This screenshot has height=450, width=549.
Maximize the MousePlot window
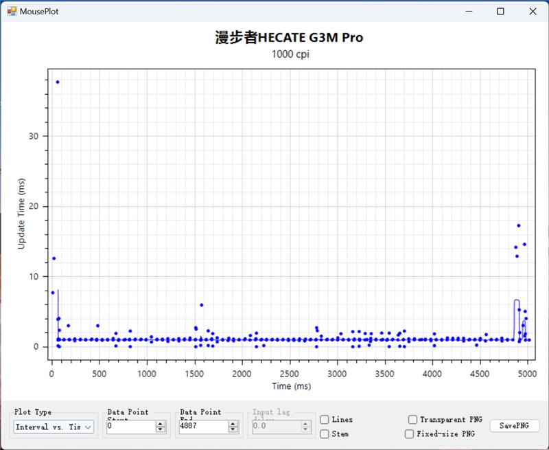(501, 11)
